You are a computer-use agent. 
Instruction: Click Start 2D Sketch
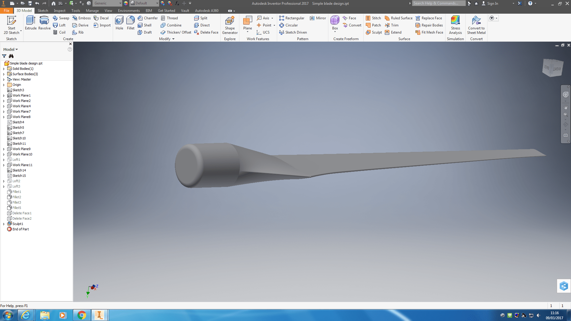12,25
